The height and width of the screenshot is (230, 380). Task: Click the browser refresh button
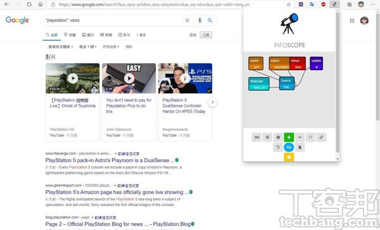(29, 4)
